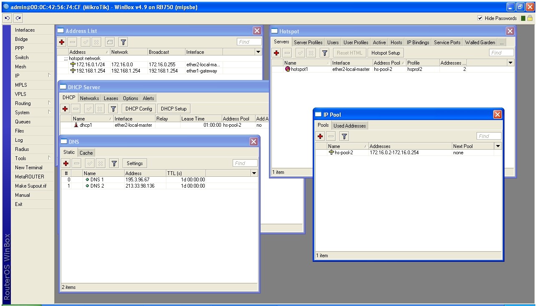
Task: Open the Networks tab in DHCP Server
Action: 90,98
